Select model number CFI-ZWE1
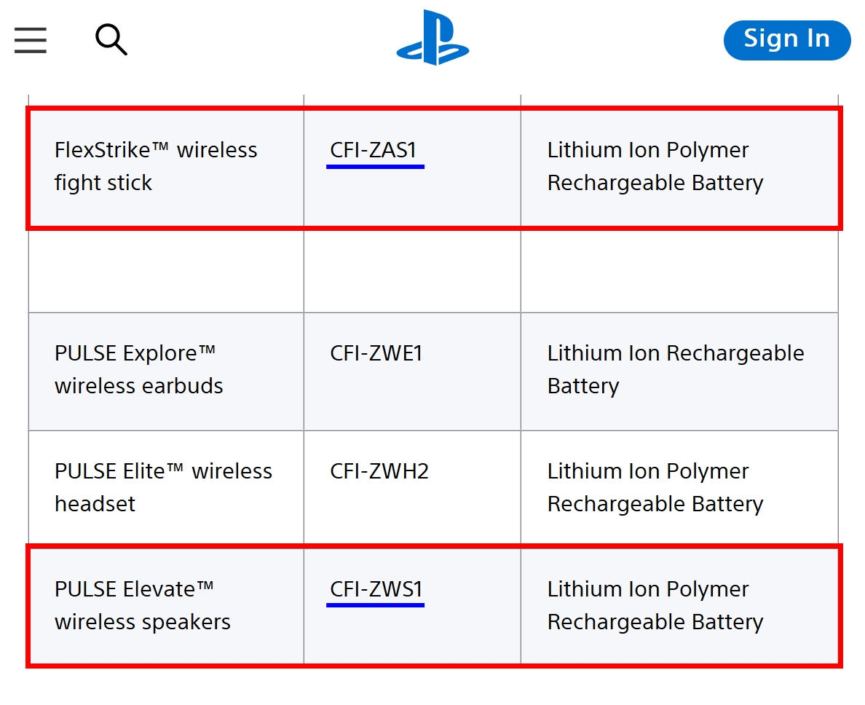This screenshot has width=865, height=705. 376,353
